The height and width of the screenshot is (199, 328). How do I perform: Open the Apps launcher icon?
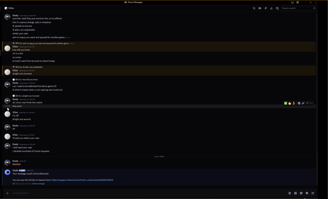tap(313, 193)
